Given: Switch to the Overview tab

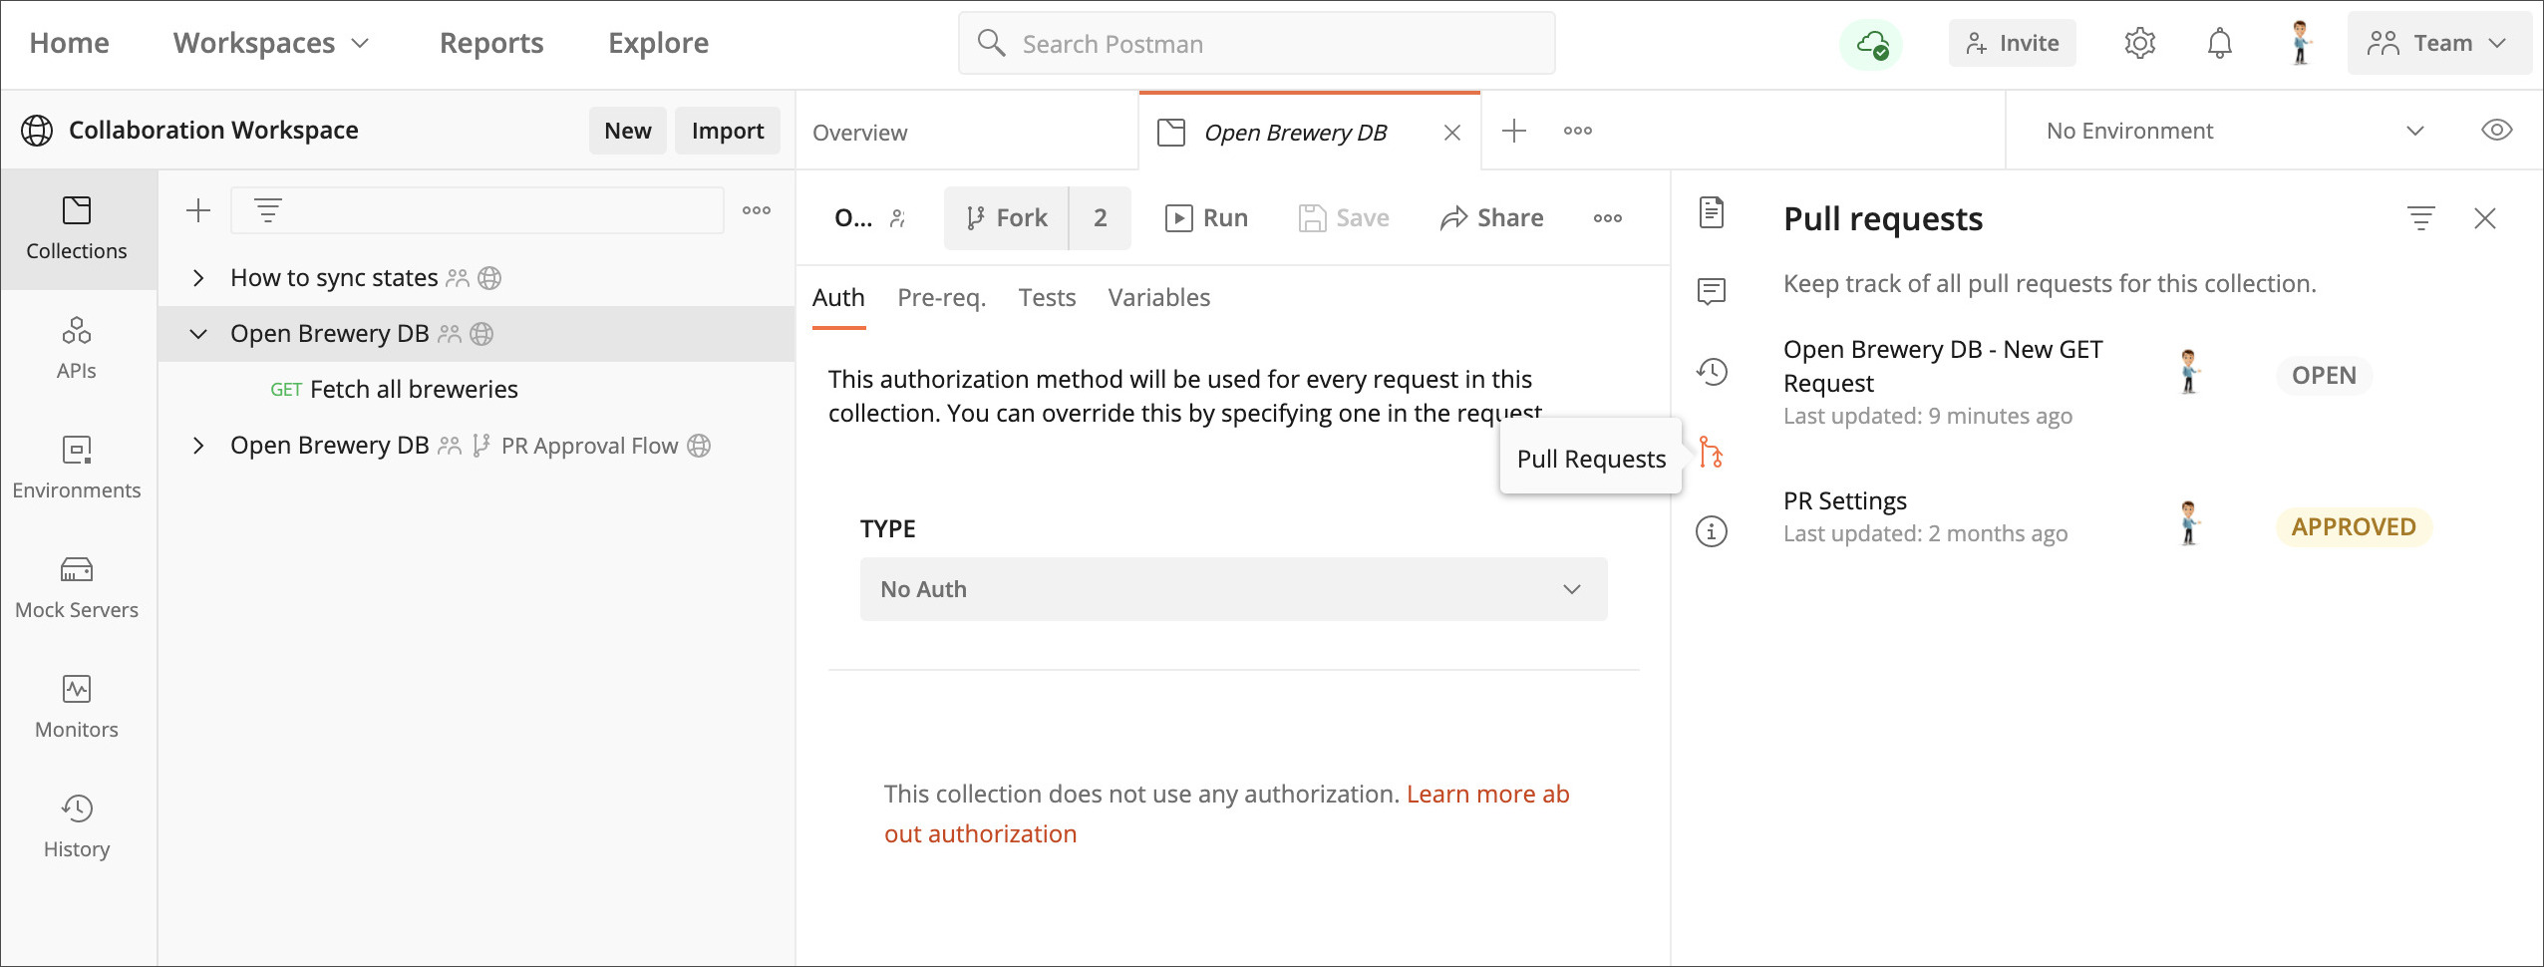Looking at the screenshot, I should pos(859,133).
